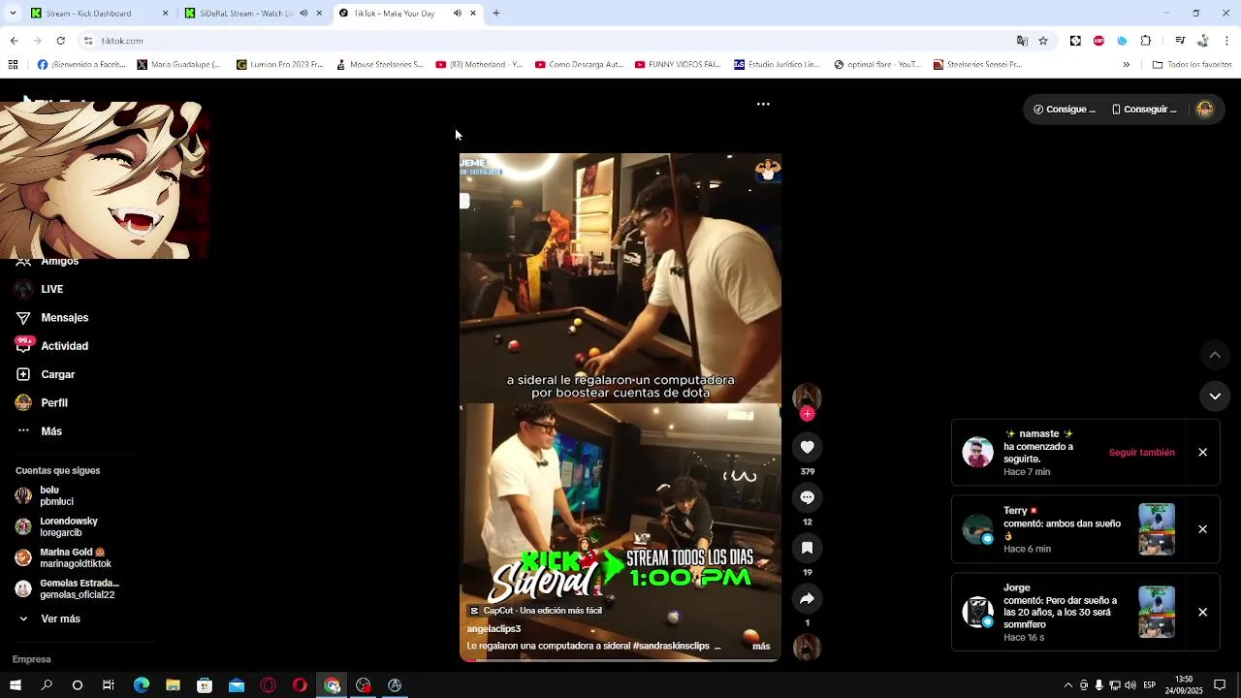Dismiss Jorge's comment notification
Screen dimensions: 1241x698
coord(1202,613)
